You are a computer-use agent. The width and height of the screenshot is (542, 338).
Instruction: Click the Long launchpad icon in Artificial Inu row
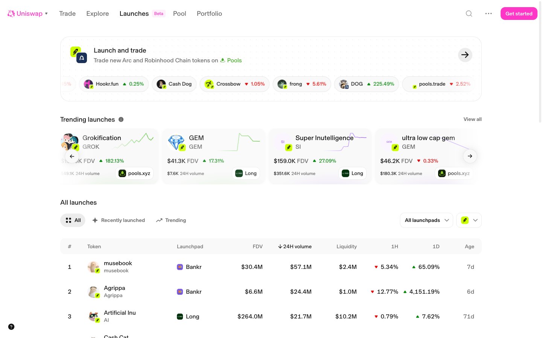coord(180,317)
